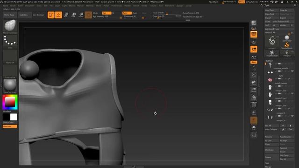Select the Sphere3D tool thumbnail
Image resolution: width=299 pixels, height=168 pixels.
287,39
